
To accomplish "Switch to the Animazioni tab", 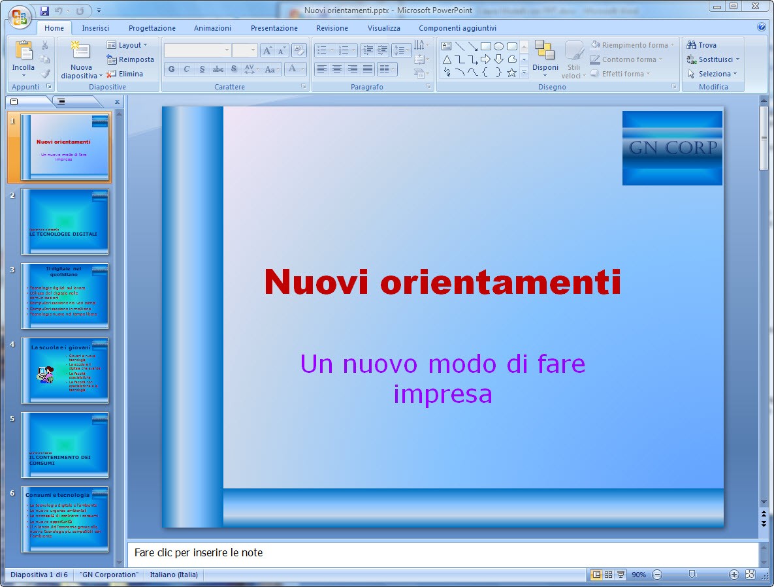I will click(212, 28).
